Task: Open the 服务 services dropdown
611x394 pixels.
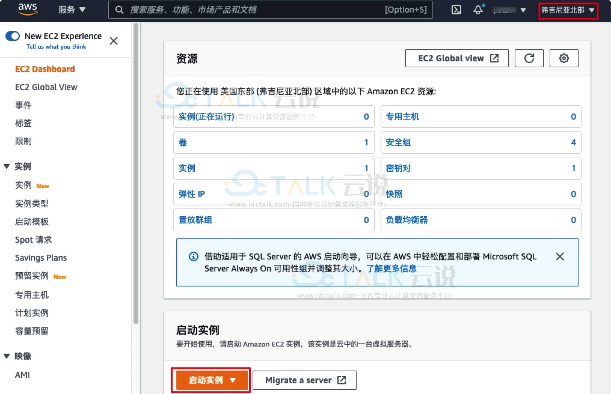Action: [72, 10]
